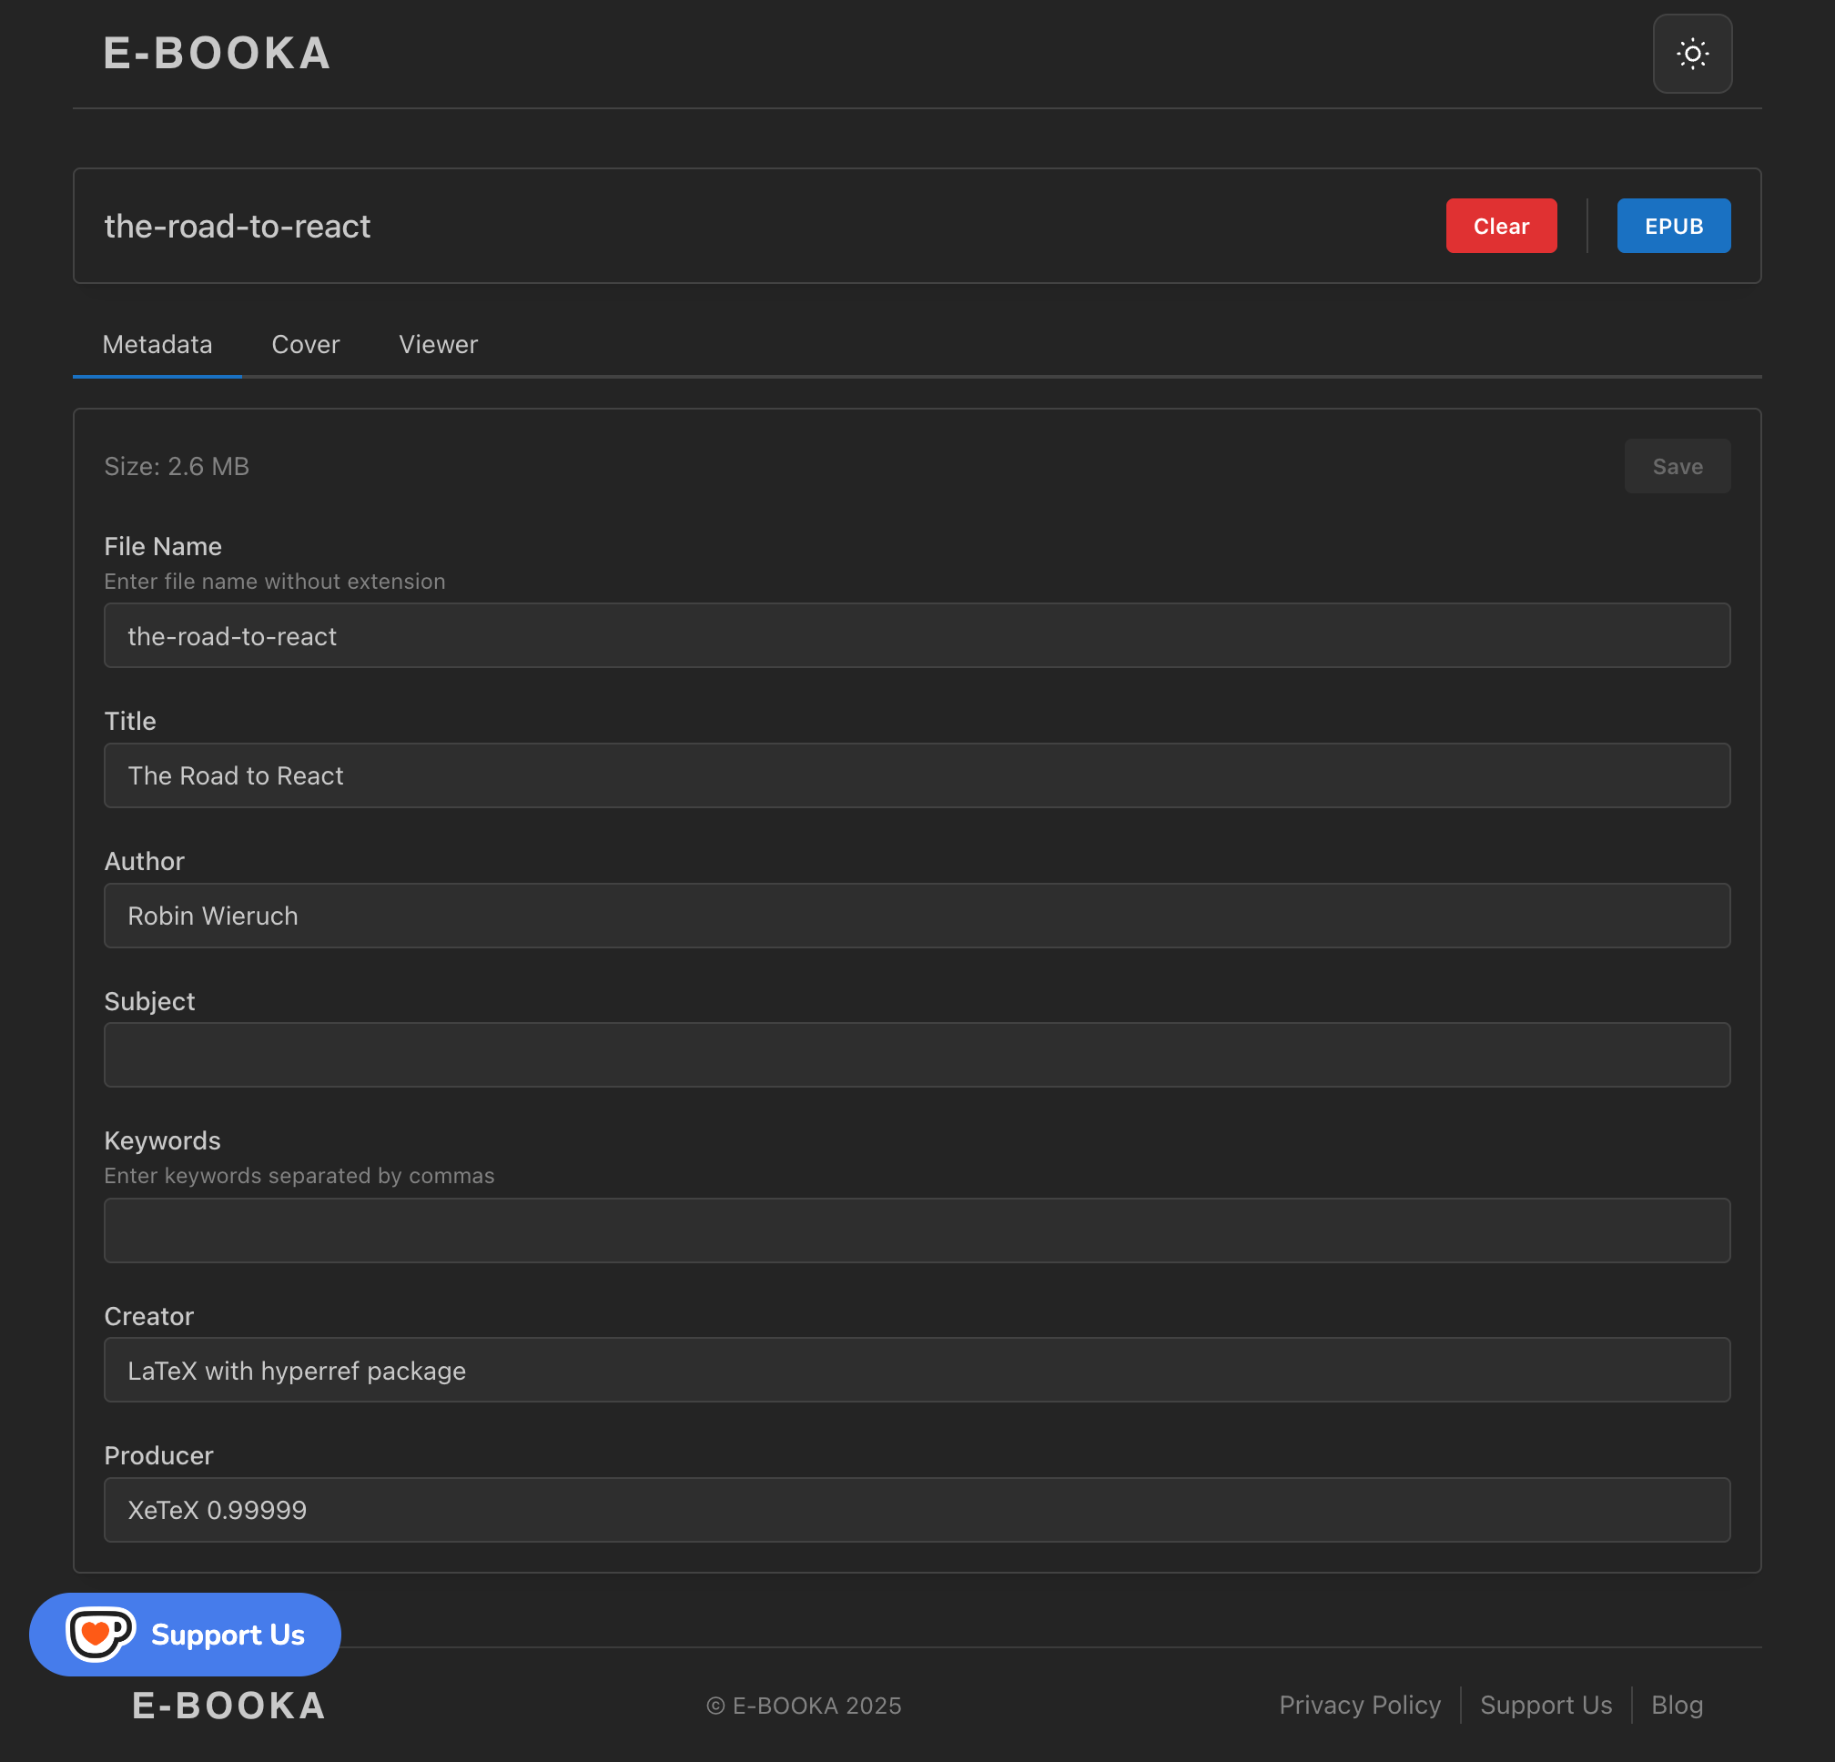Select the Producer text field

point(917,1509)
